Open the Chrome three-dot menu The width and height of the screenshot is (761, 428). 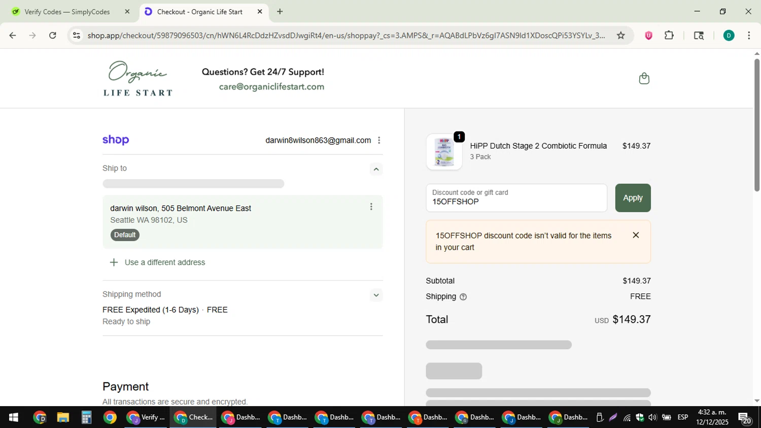tap(749, 36)
